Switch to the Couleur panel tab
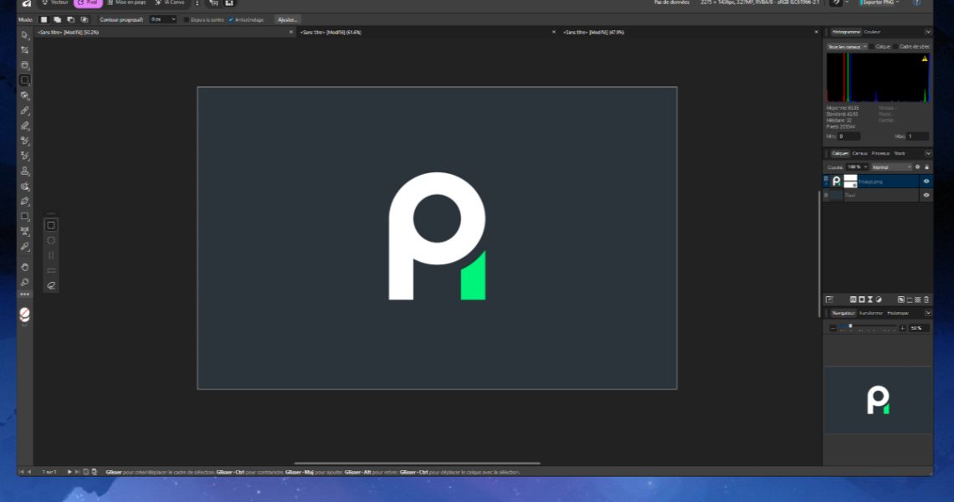The width and height of the screenshot is (954, 502). (x=872, y=32)
